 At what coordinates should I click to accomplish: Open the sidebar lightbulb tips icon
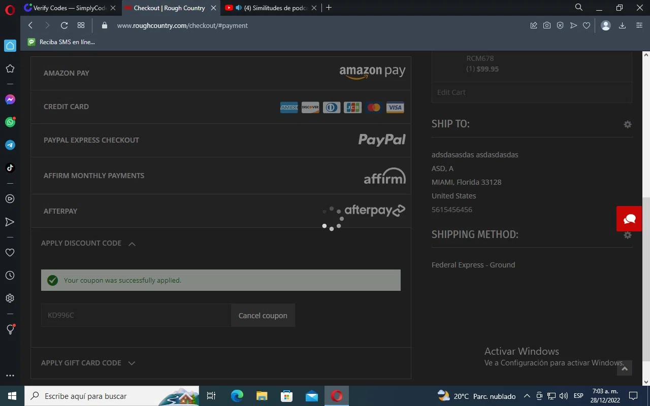click(x=10, y=329)
